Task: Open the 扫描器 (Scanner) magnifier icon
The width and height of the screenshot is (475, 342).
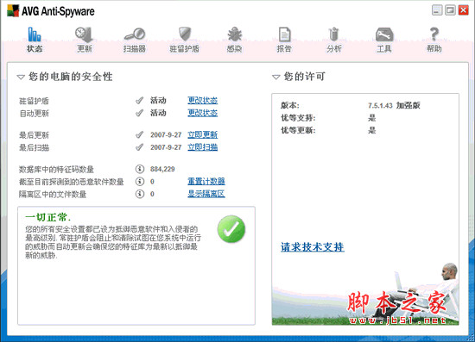Action: pyautogui.click(x=135, y=34)
